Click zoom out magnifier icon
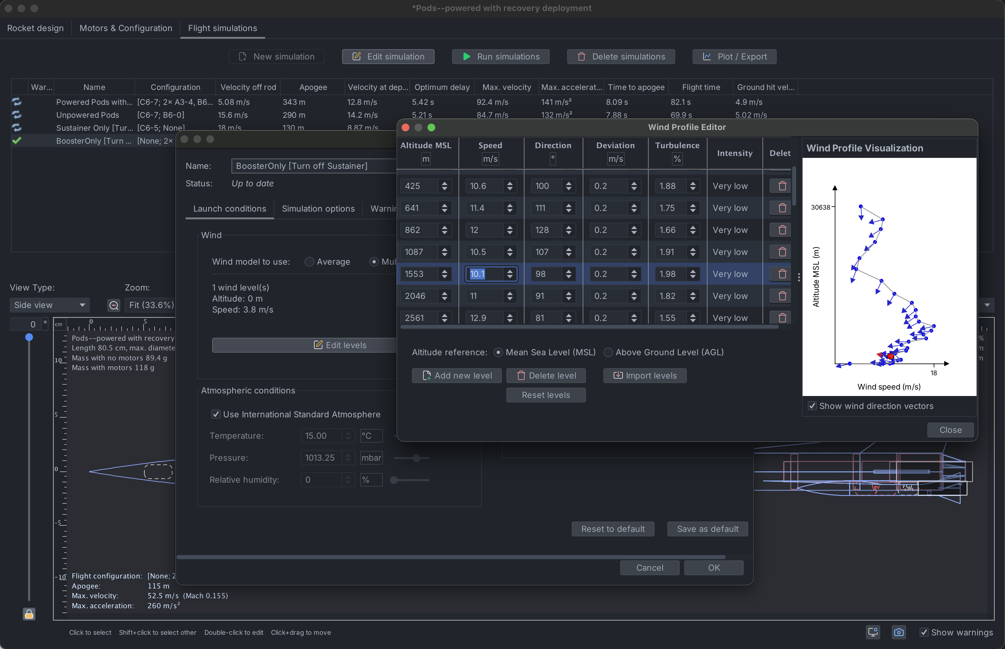This screenshot has height=649, width=1005. [x=114, y=305]
